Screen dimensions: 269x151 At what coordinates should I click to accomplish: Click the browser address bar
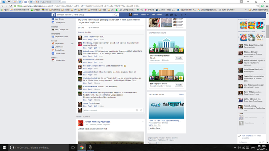pos(136,6)
